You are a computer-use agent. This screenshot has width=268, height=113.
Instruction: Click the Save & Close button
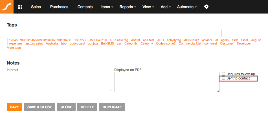(40, 107)
